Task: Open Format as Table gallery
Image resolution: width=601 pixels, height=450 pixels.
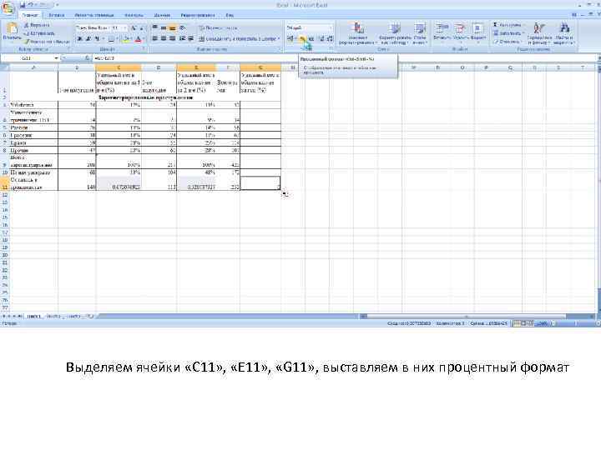Action: point(394,33)
